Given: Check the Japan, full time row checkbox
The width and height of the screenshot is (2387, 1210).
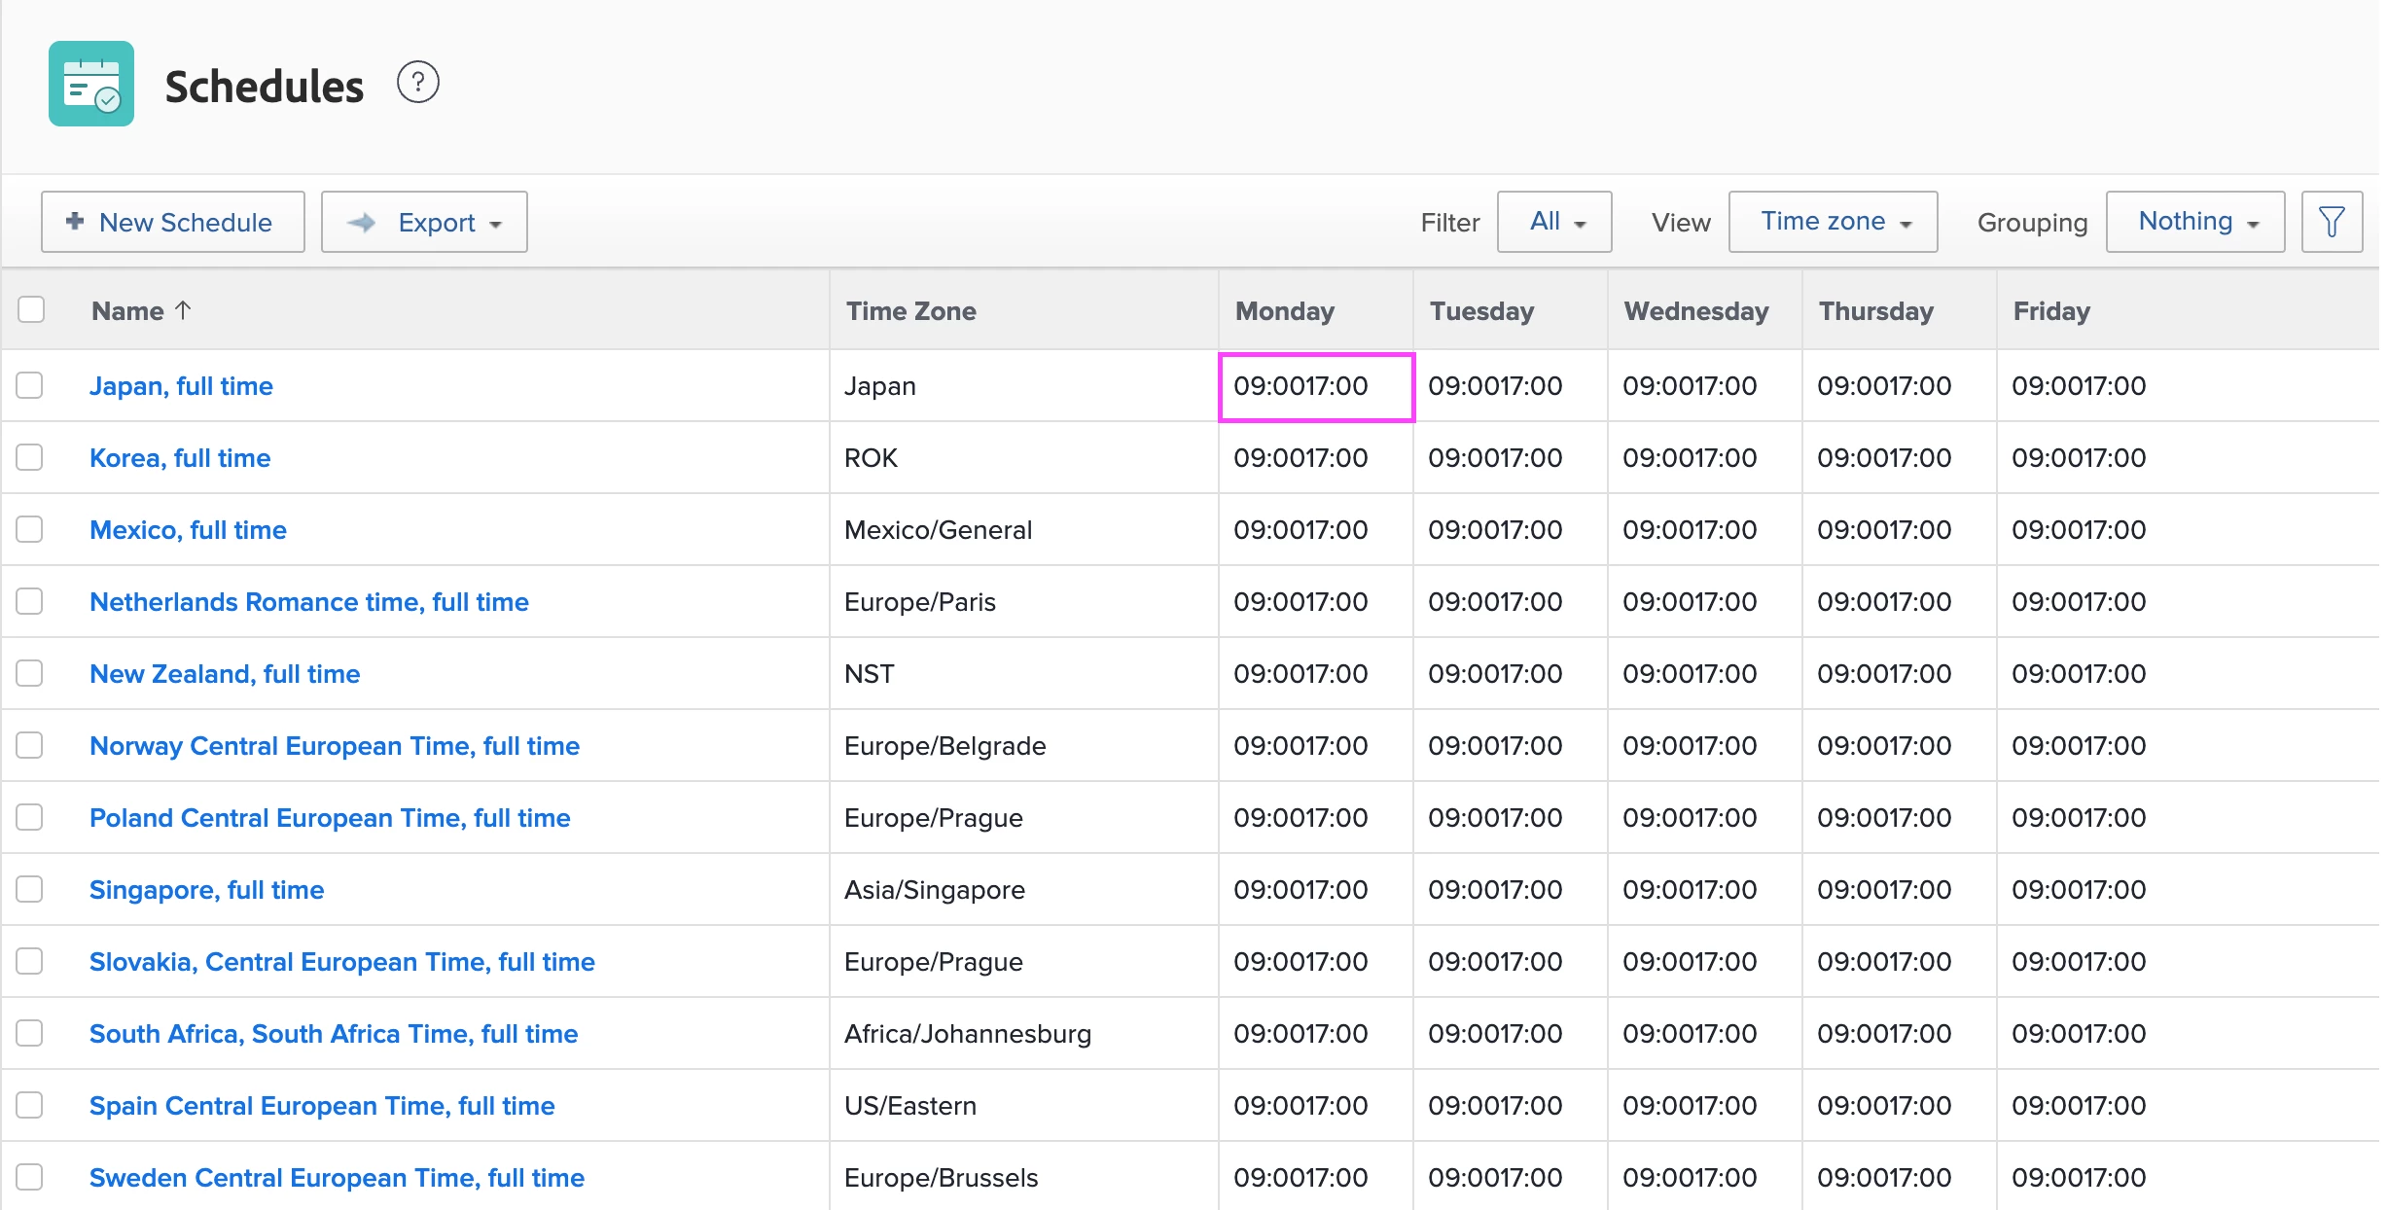Looking at the screenshot, I should (30, 386).
